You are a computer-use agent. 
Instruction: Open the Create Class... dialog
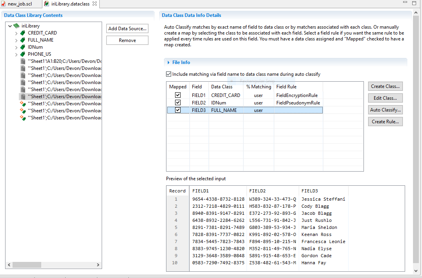click(385, 86)
